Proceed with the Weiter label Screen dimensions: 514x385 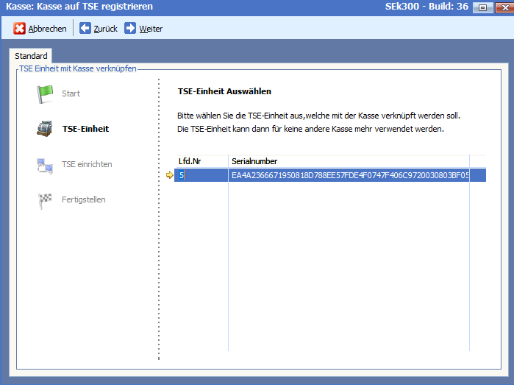point(151,29)
